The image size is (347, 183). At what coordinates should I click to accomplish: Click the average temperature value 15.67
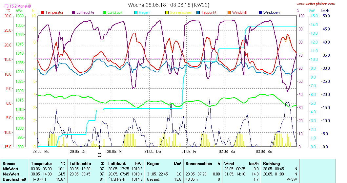tap(61, 179)
